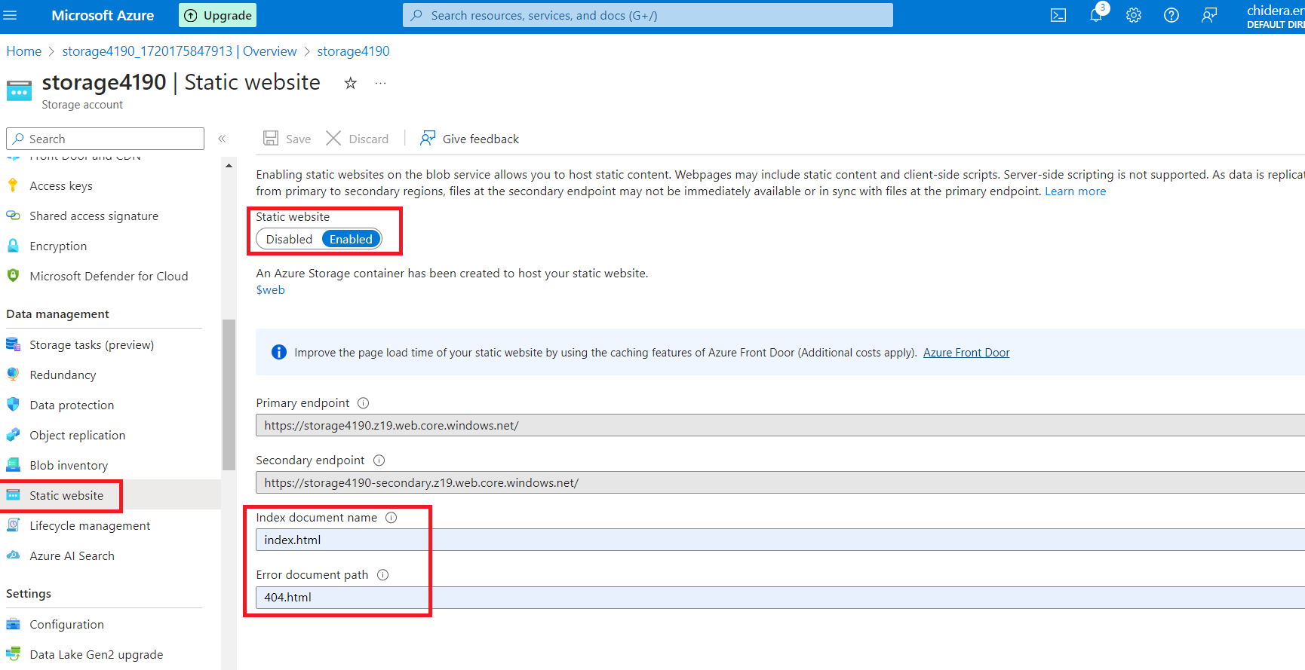Show info for Index document name
This screenshot has height=670, width=1305.
(x=391, y=518)
